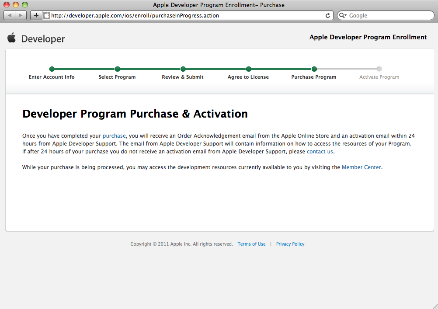Select the URL address bar
The image size is (438, 309).
(187, 15)
